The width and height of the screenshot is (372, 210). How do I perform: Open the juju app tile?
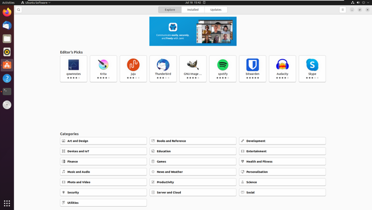[x=134, y=69]
